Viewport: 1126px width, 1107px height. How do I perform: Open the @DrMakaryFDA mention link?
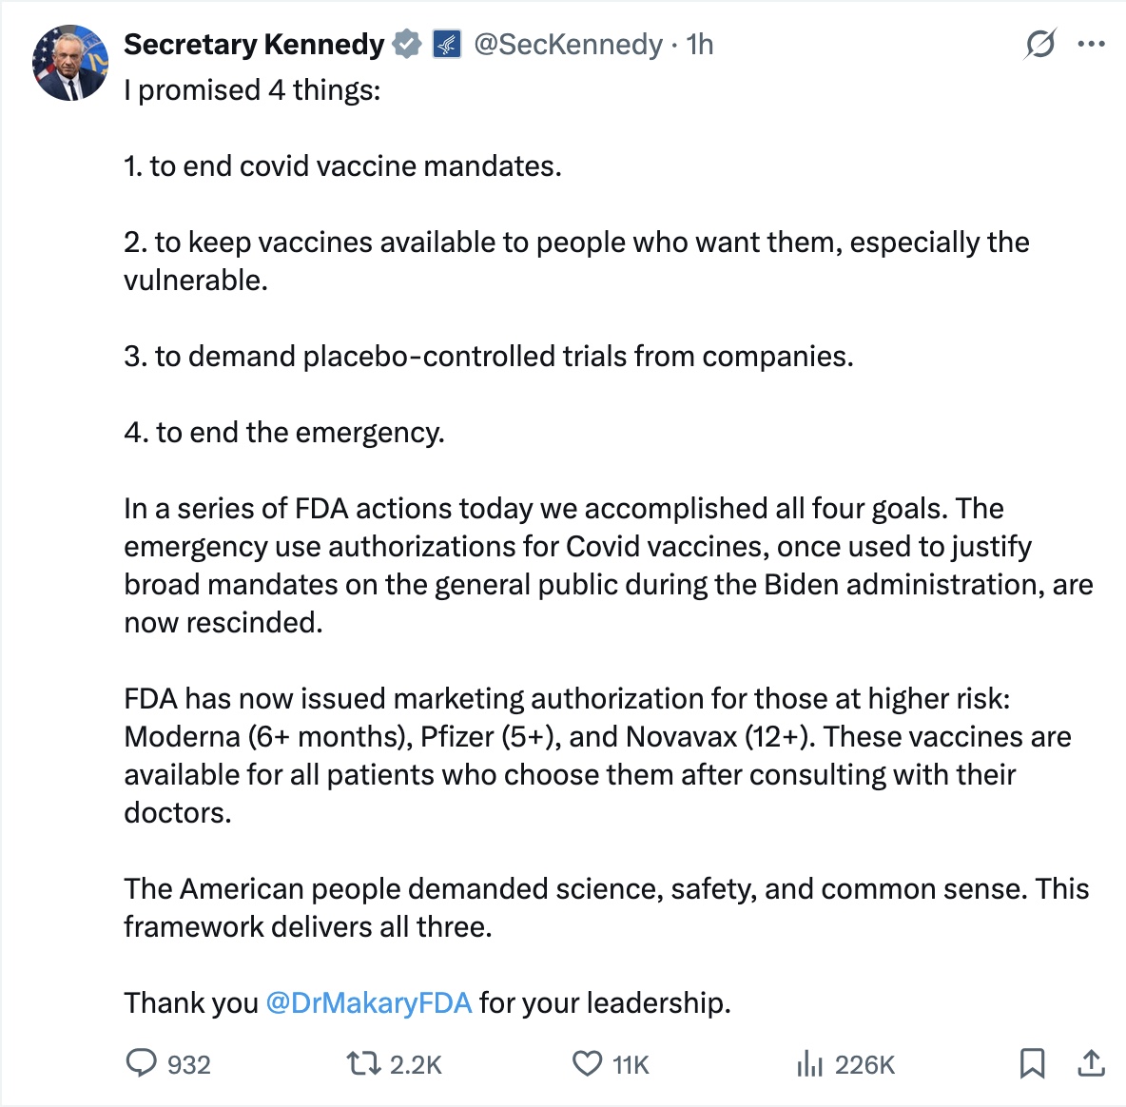pos(368,1002)
